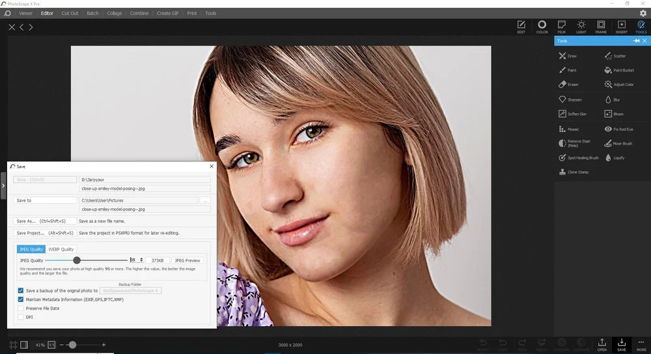Browse for Save to folder button
Screen dimensions: 651x354
[x=204, y=200]
